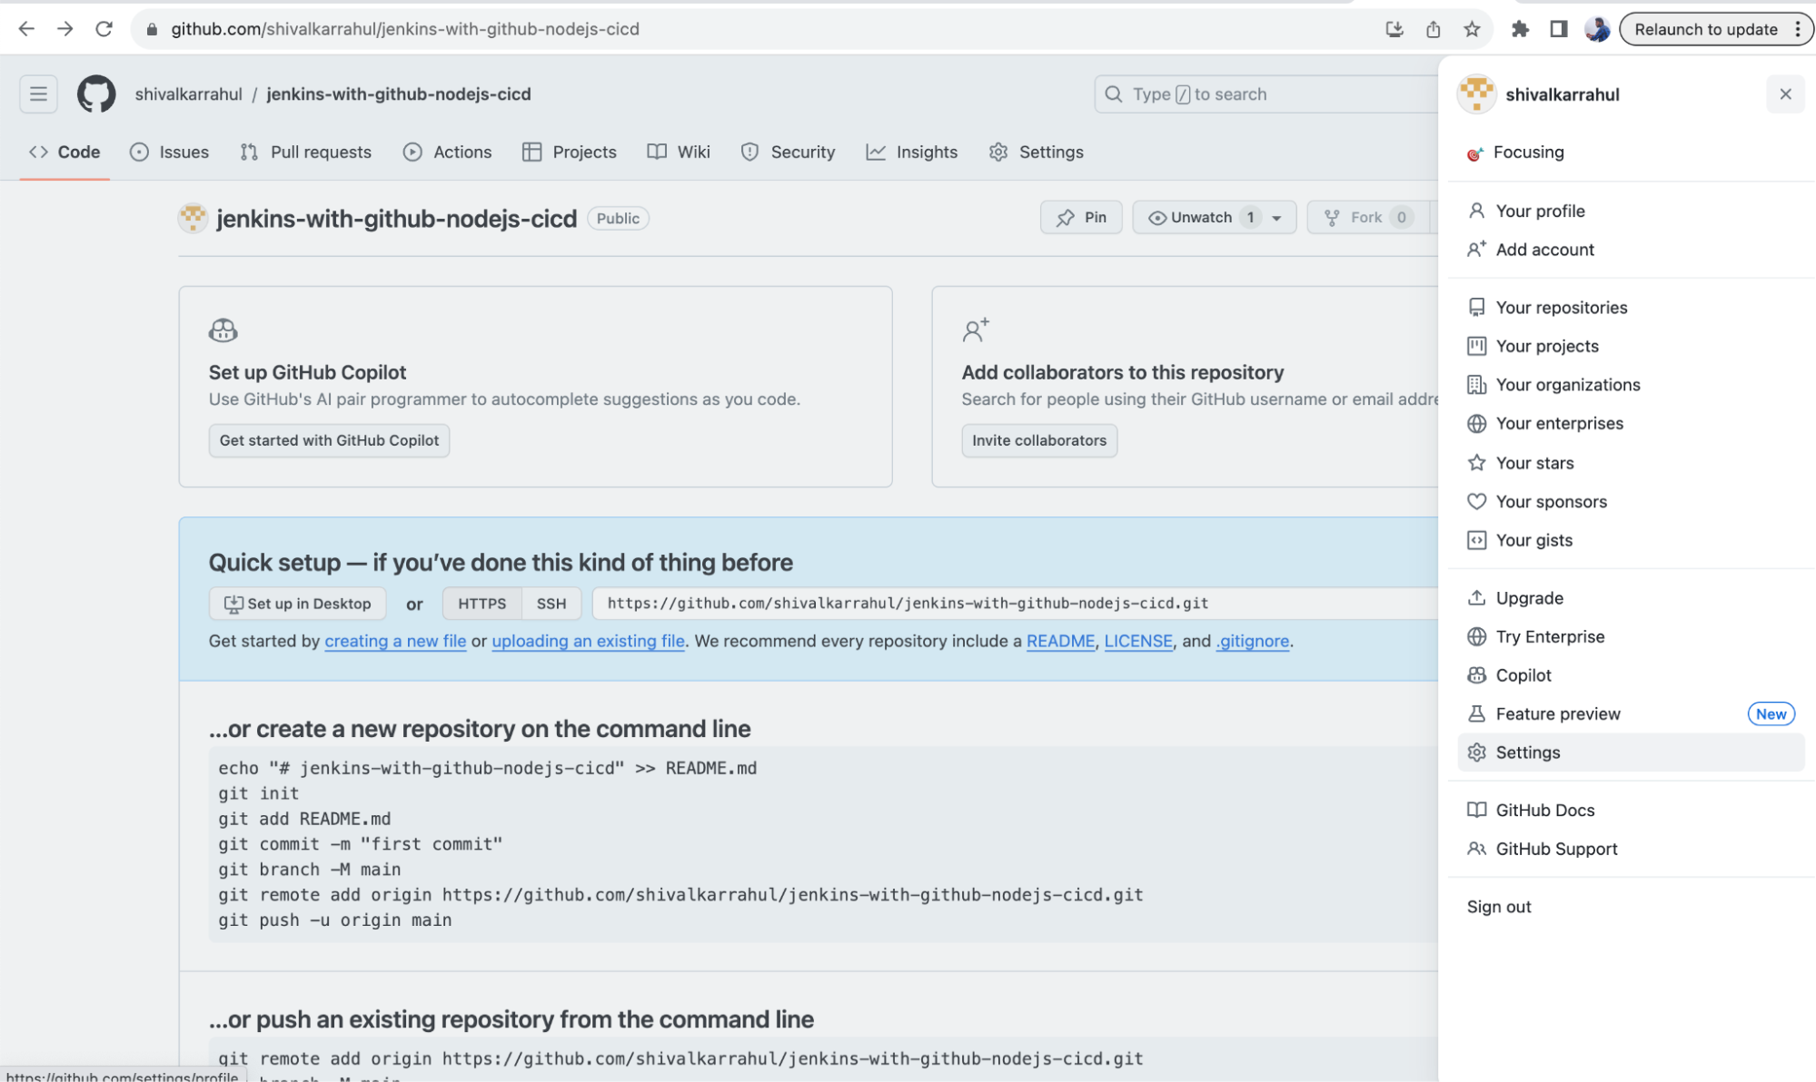Click the download icon in the address bar
The width and height of the screenshot is (1816, 1082).
1394,28
